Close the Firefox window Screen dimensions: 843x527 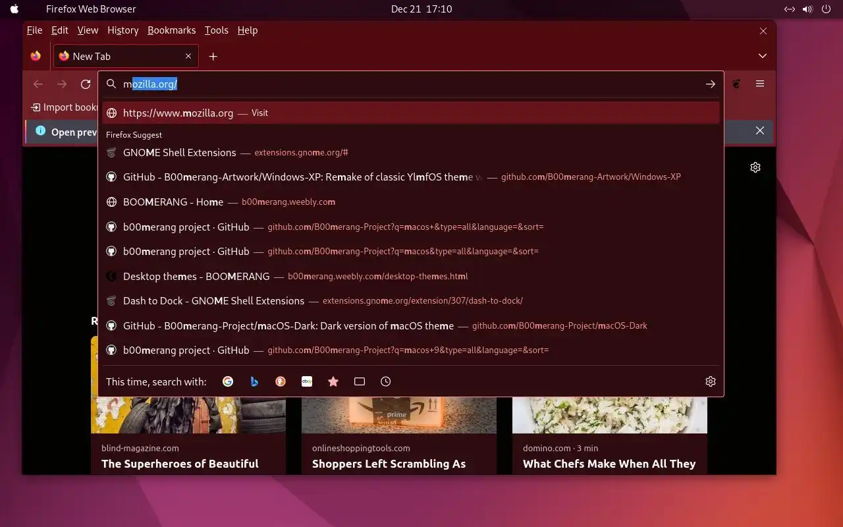point(763,31)
